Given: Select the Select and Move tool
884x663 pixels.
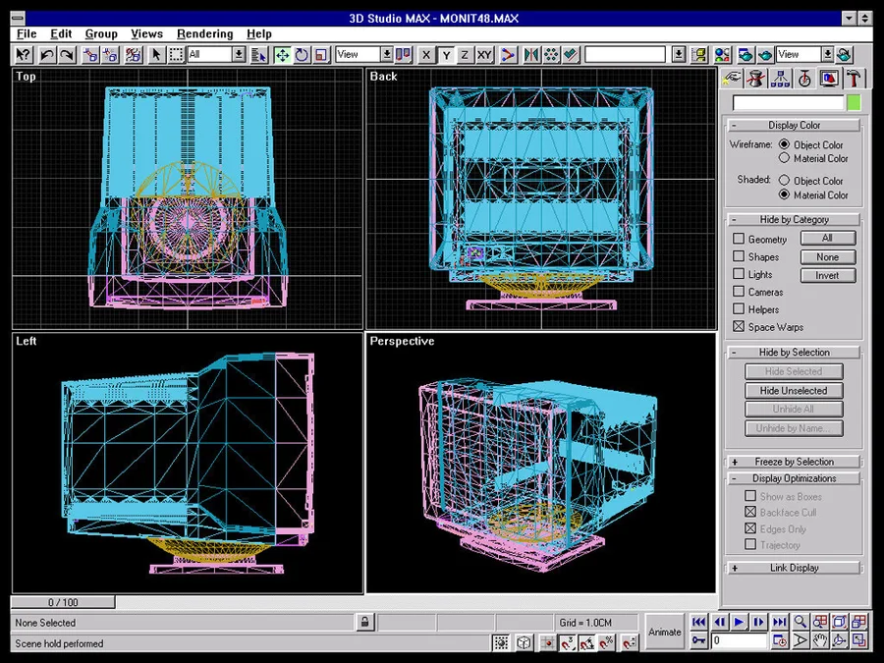Looking at the screenshot, I should pos(282,55).
